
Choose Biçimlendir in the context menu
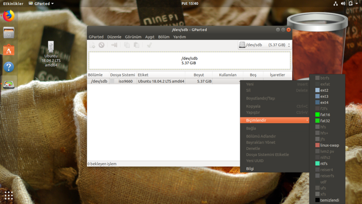click(274, 120)
